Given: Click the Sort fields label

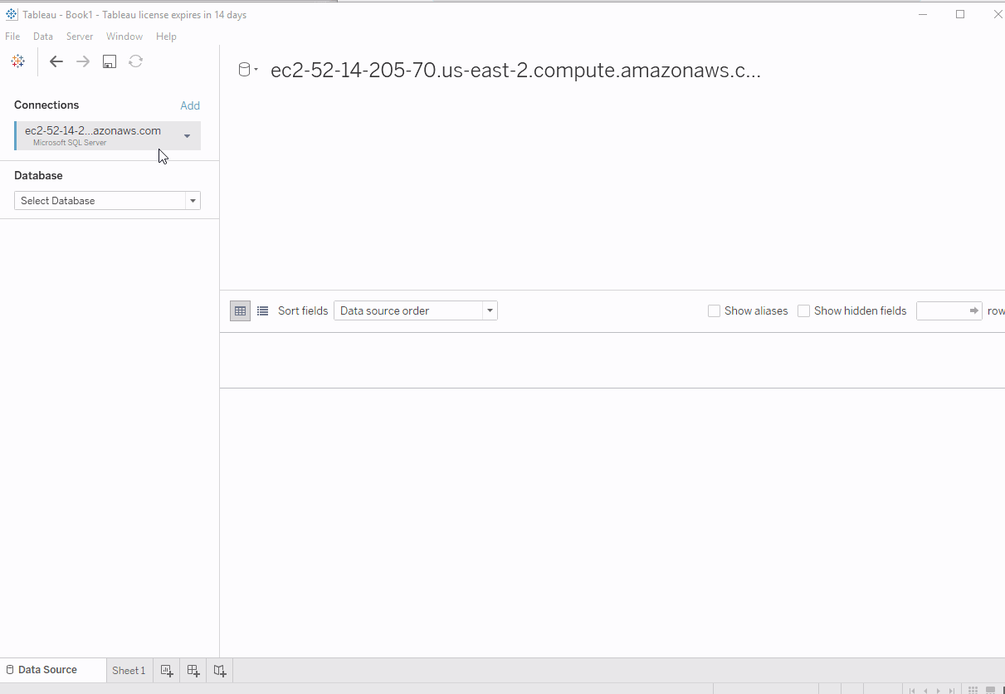Looking at the screenshot, I should [303, 310].
